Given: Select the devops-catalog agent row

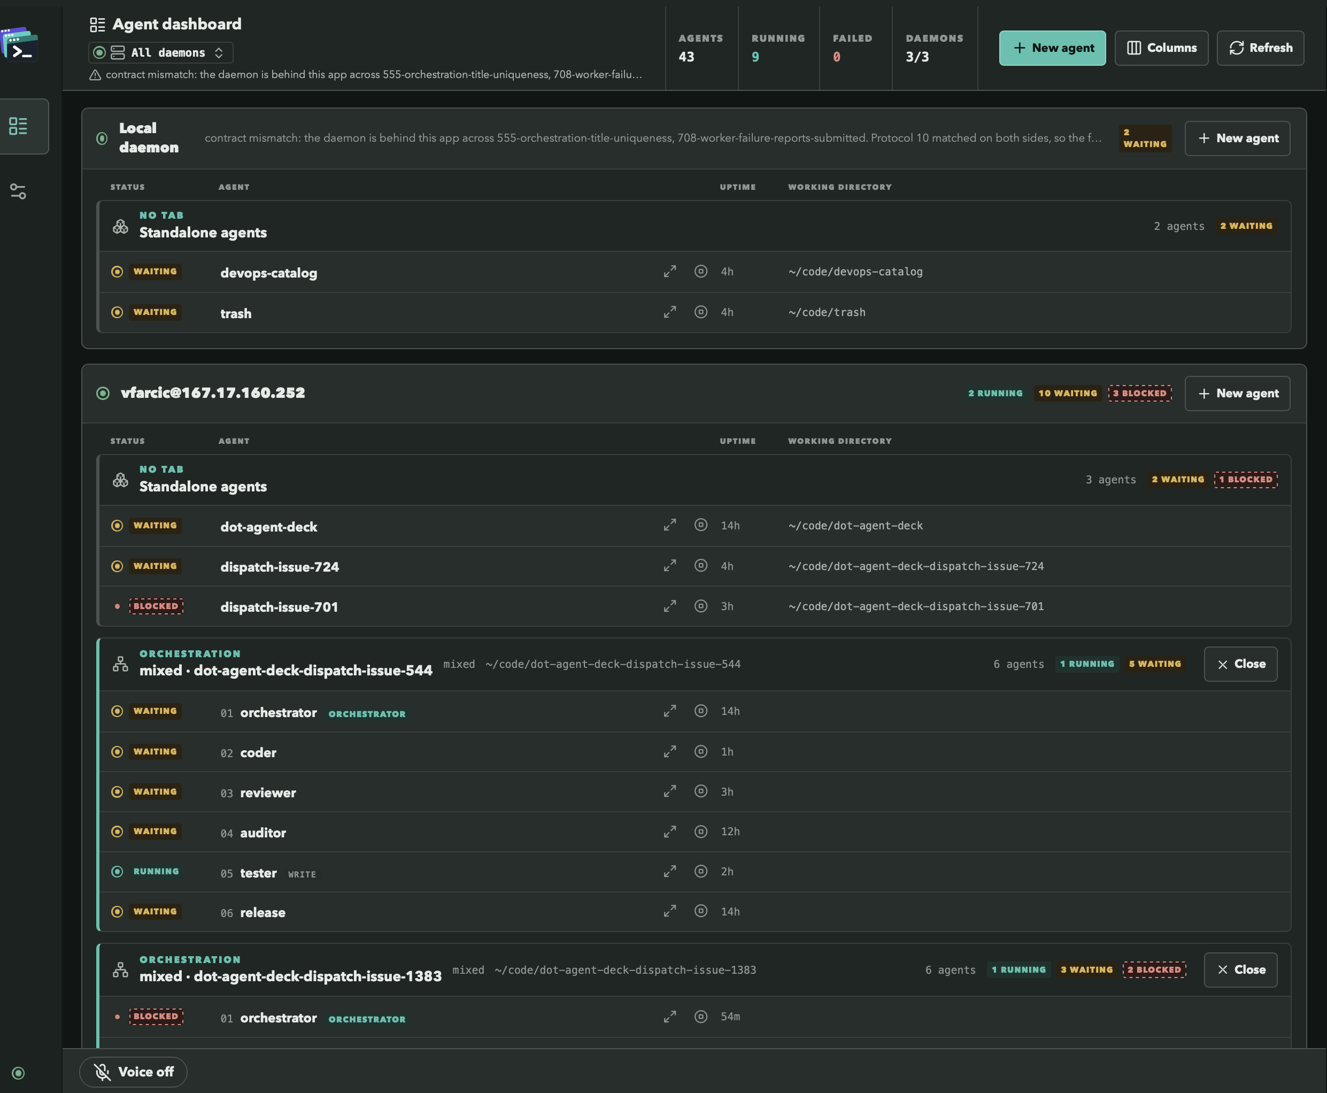Looking at the screenshot, I should 695,272.
